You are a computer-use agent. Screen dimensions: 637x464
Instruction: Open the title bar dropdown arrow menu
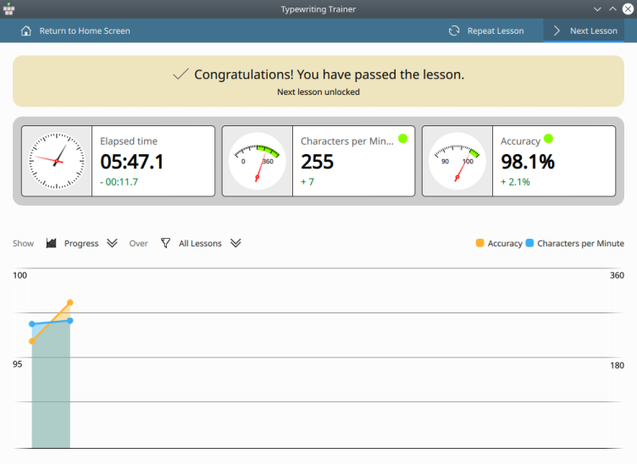(x=598, y=8)
